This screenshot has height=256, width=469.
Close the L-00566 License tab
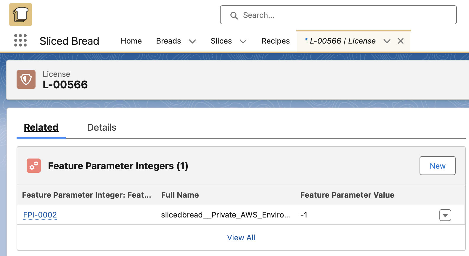coord(401,41)
